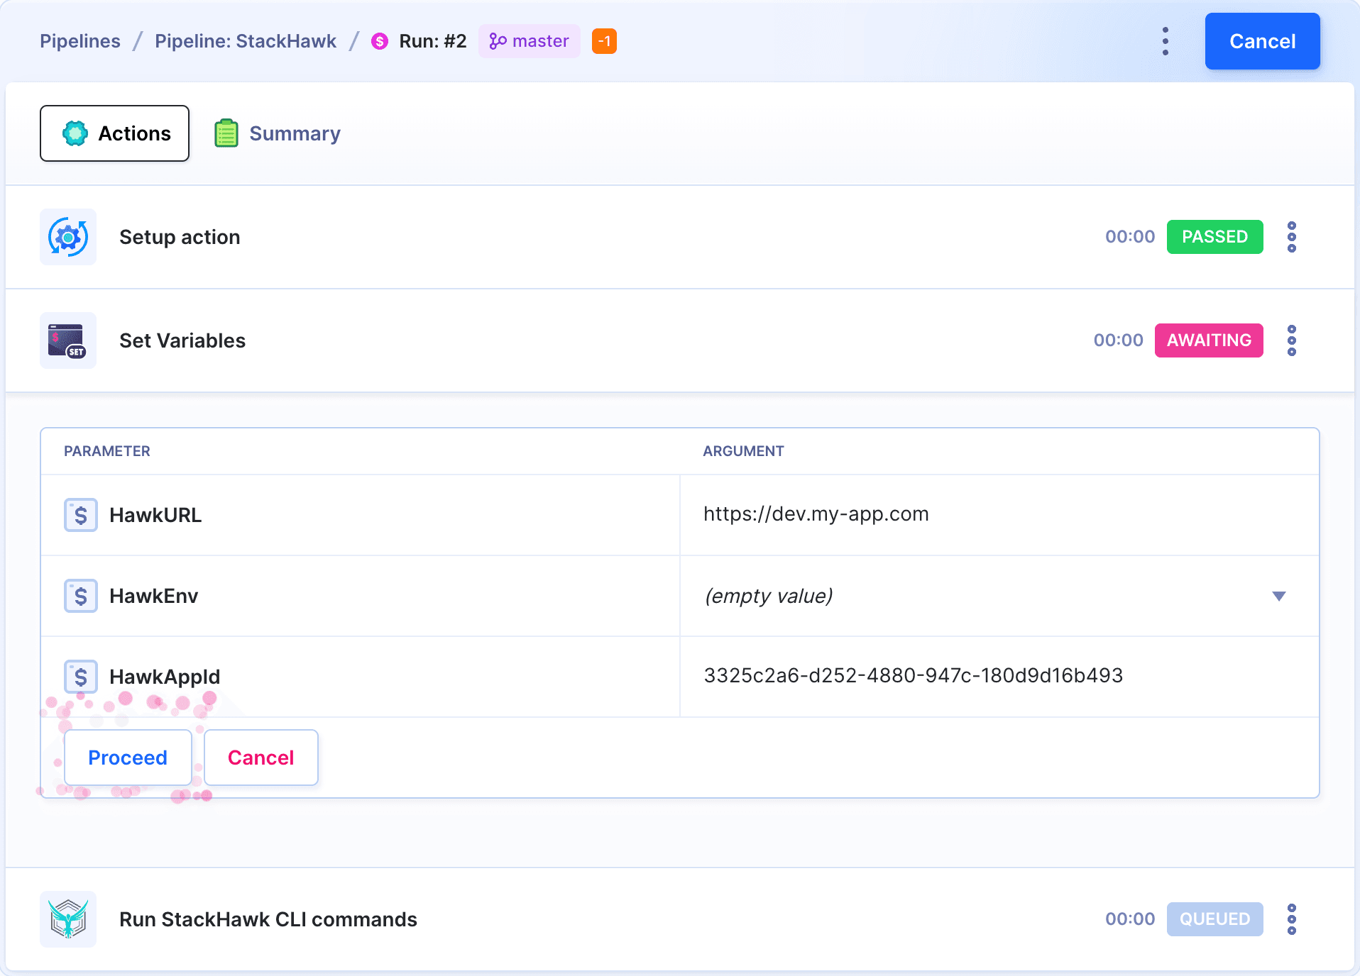Switch to the Actions tab
The height and width of the screenshot is (976, 1360).
(114, 133)
